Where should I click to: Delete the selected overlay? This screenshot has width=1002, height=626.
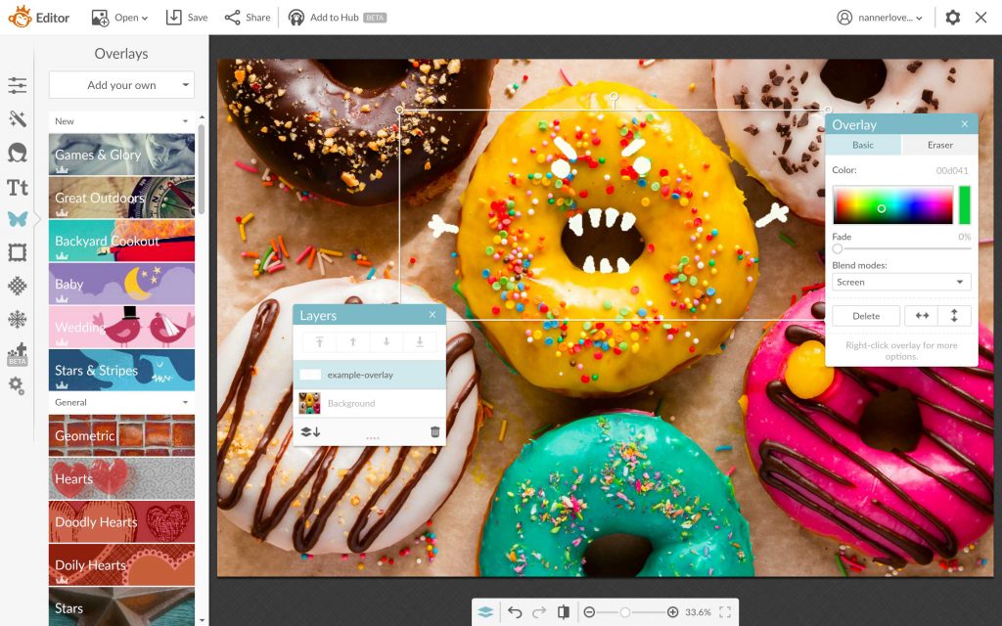click(x=864, y=315)
